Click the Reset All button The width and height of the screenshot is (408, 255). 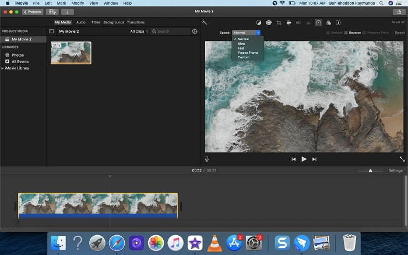pos(398,22)
